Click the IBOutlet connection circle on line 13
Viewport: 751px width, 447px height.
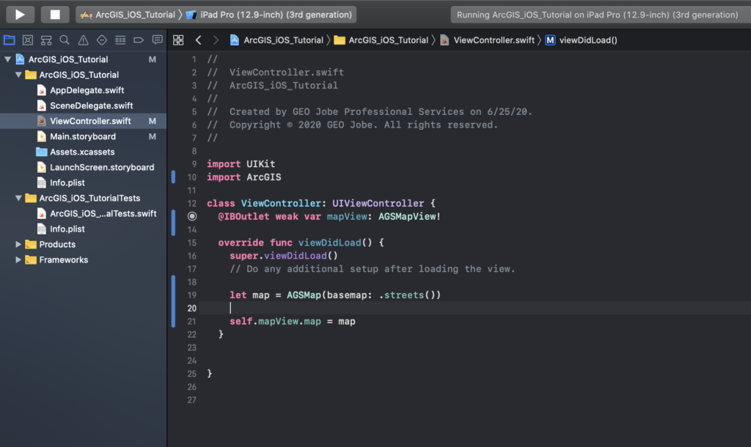pos(192,216)
